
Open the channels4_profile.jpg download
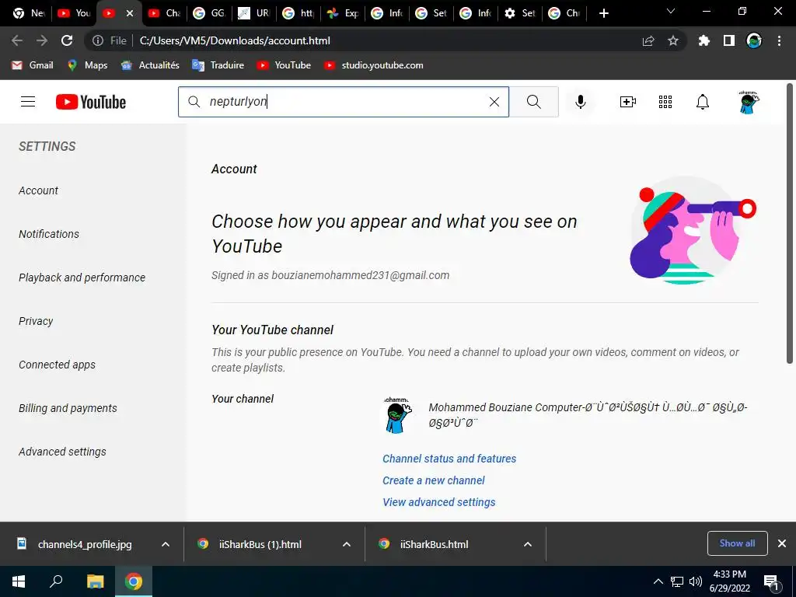(x=85, y=544)
